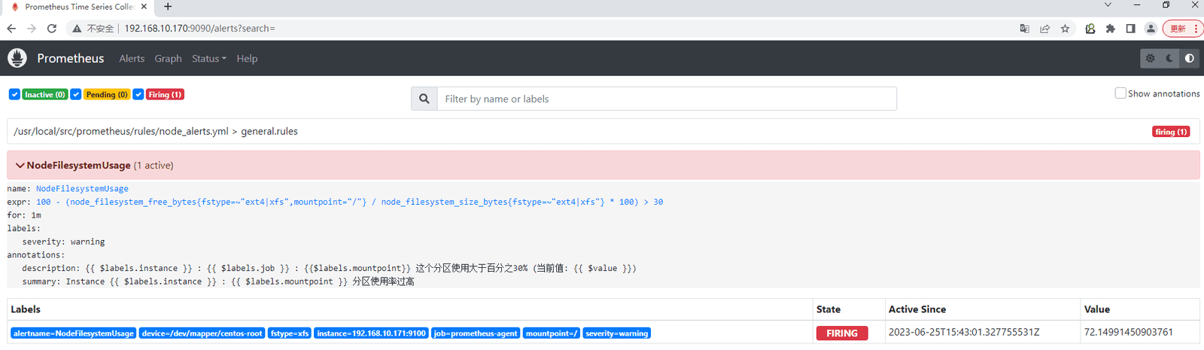Open the browser extensions puzzle icon
This screenshot has height=350, width=1204.
pos(1110,29)
